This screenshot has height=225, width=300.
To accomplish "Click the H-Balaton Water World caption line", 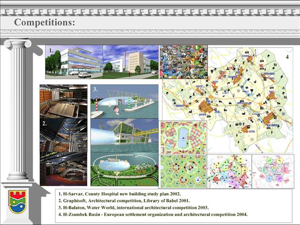I will point(133,207).
